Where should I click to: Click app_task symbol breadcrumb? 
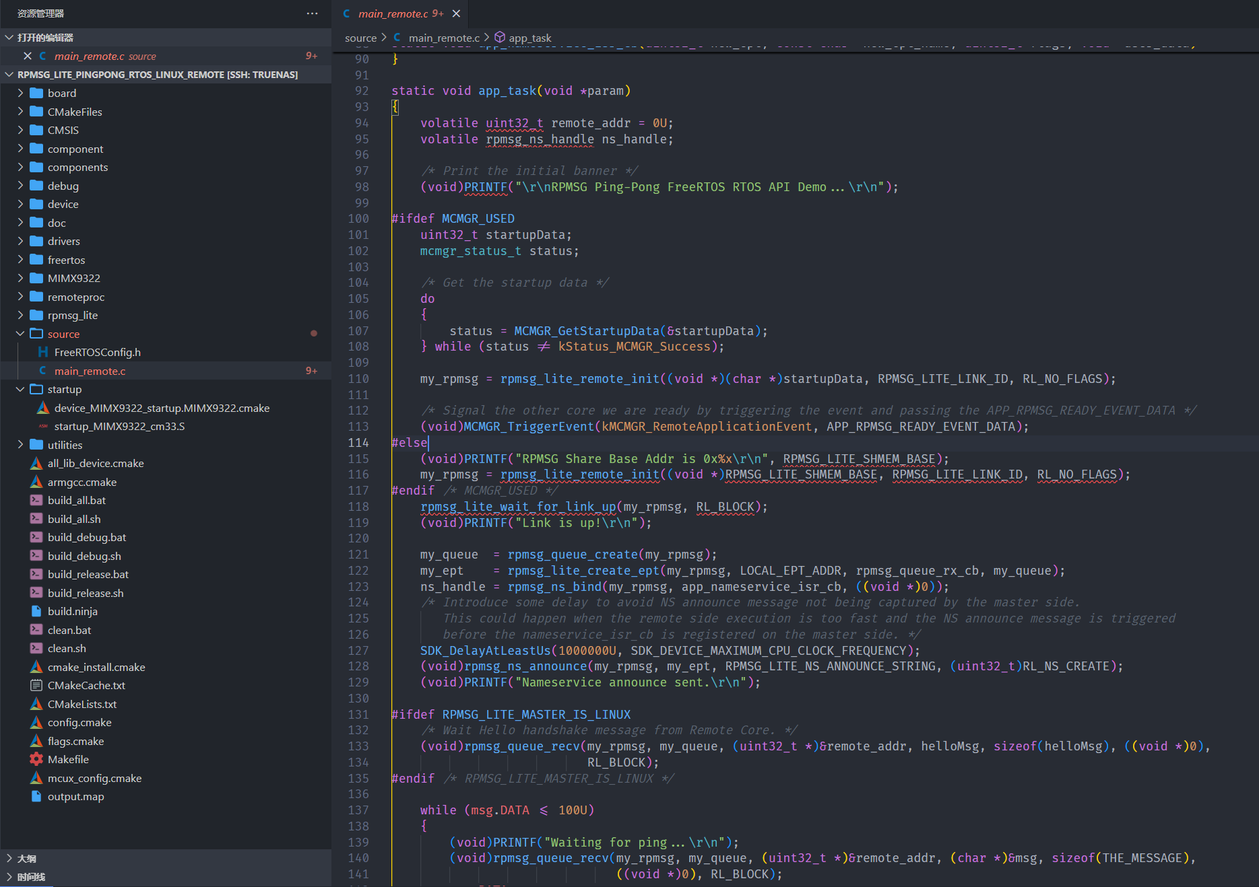click(x=529, y=38)
